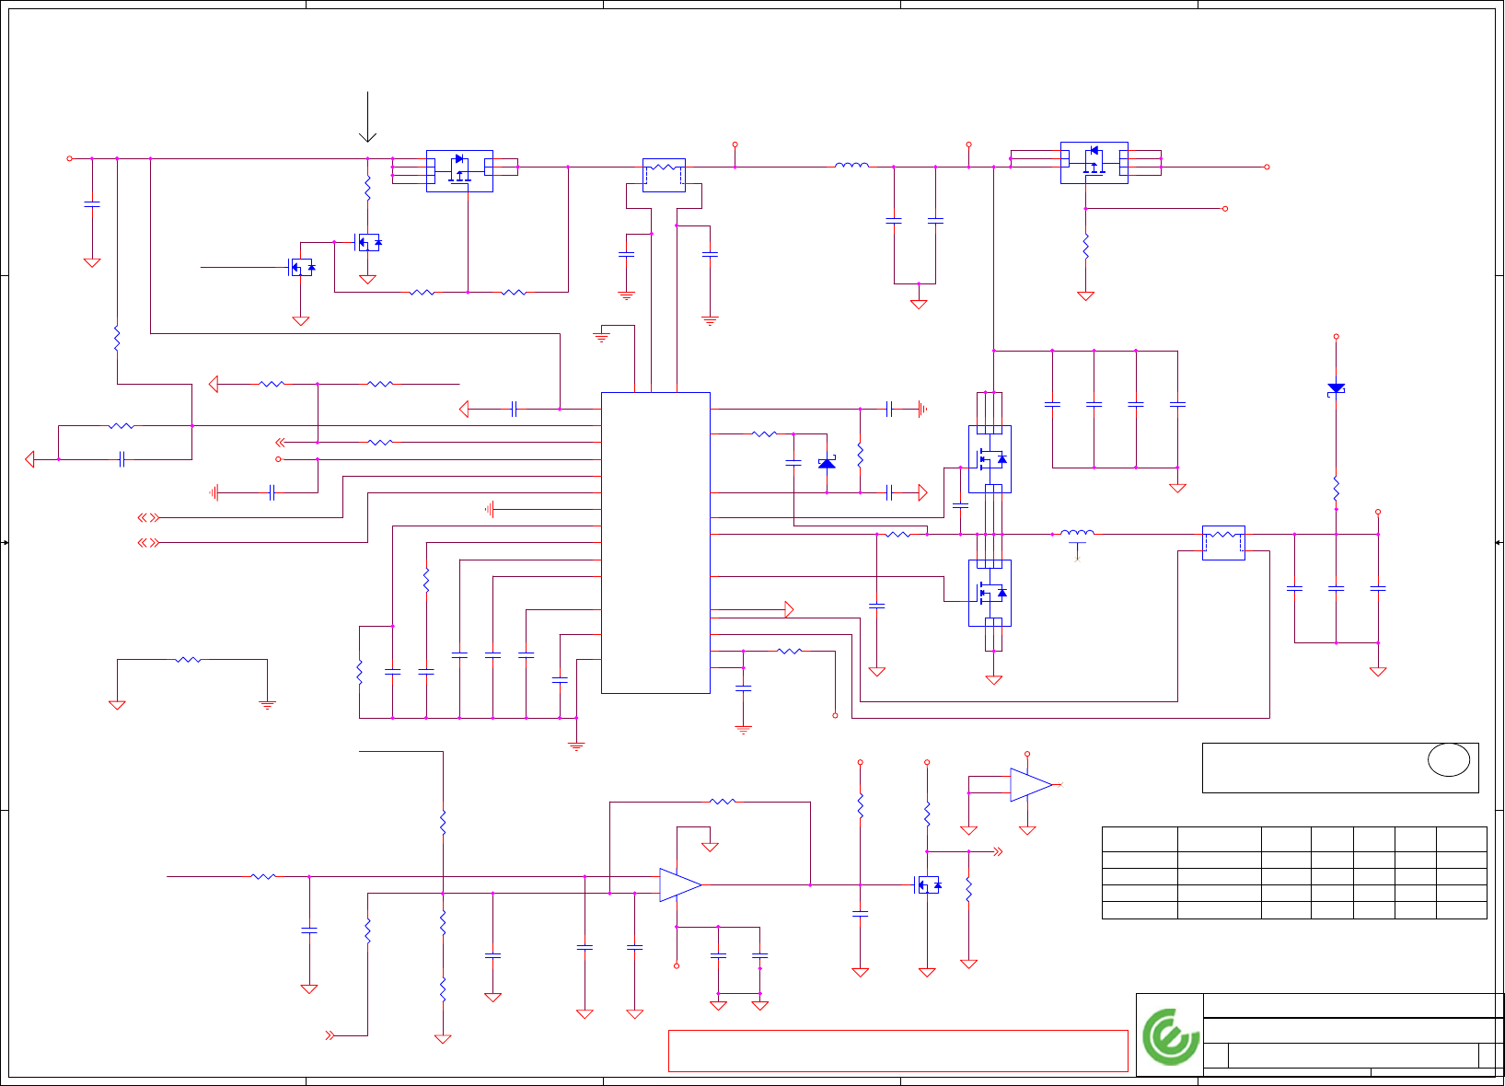Image resolution: width=1505 pixels, height=1086 pixels.
Task: Click the red output port arrow right of IC
Action: click(789, 609)
